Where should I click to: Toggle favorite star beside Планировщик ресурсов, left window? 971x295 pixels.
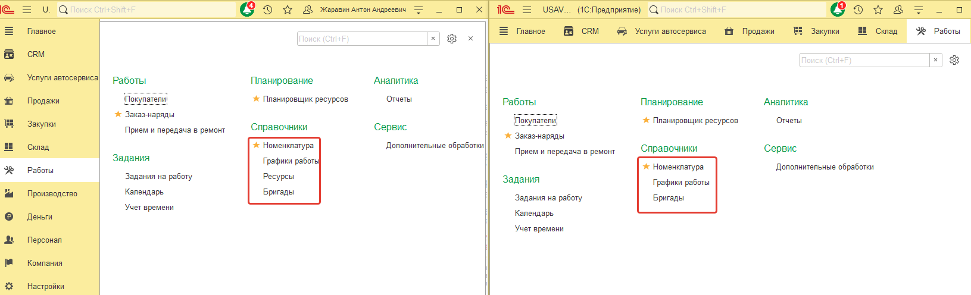pos(256,99)
